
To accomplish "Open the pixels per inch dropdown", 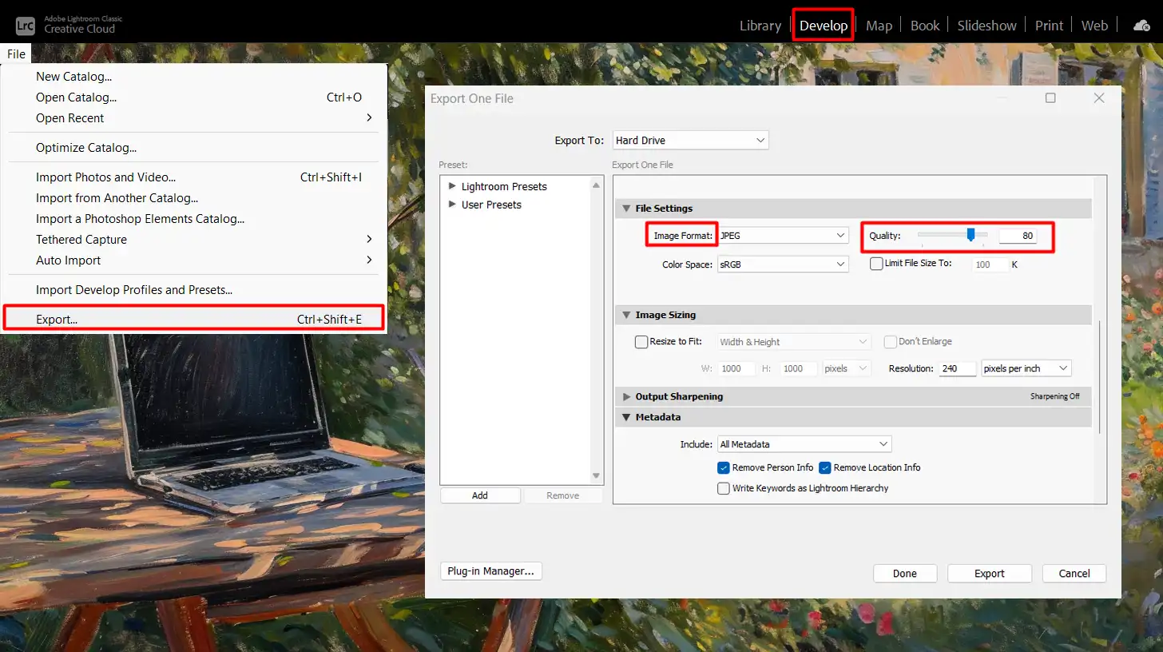I will (1026, 368).
